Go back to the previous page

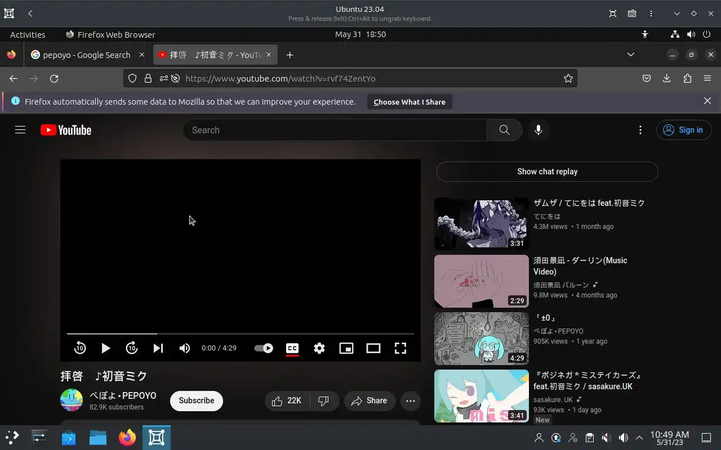pyautogui.click(x=14, y=79)
